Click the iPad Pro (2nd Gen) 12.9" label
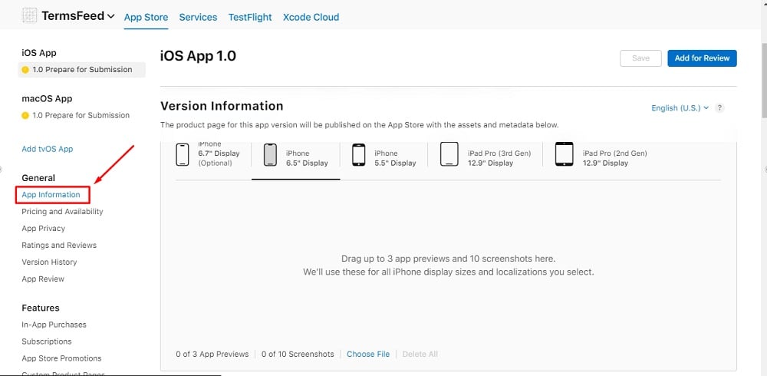This screenshot has width=767, height=376. click(x=615, y=158)
